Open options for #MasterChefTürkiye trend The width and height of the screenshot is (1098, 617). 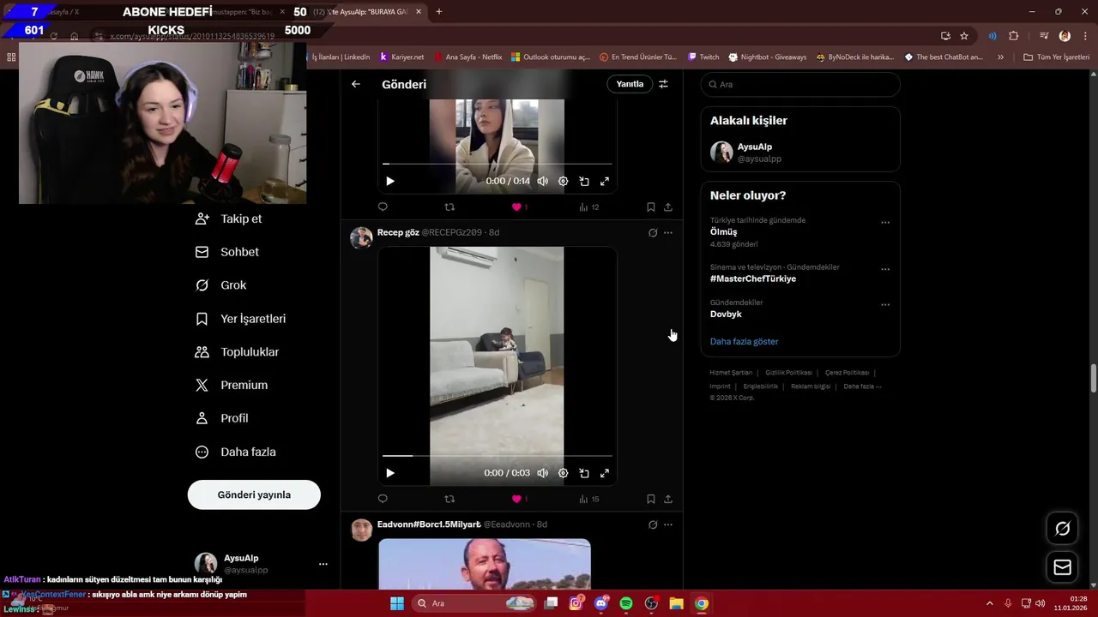coord(885,269)
